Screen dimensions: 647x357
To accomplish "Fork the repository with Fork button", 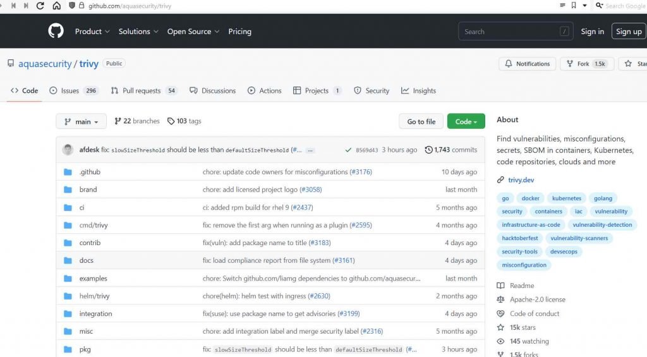I will pos(587,64).
